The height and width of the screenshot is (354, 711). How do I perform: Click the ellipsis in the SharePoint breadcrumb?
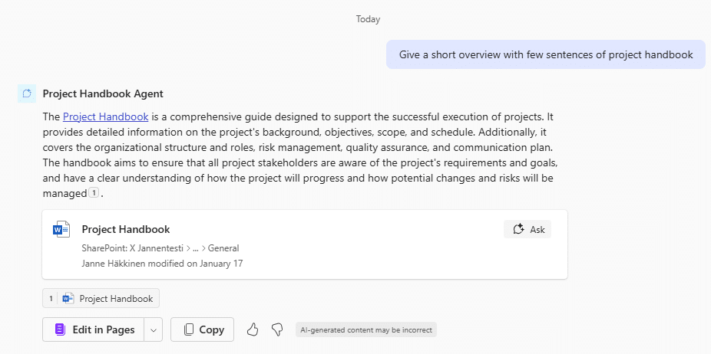tap(196, 248)
